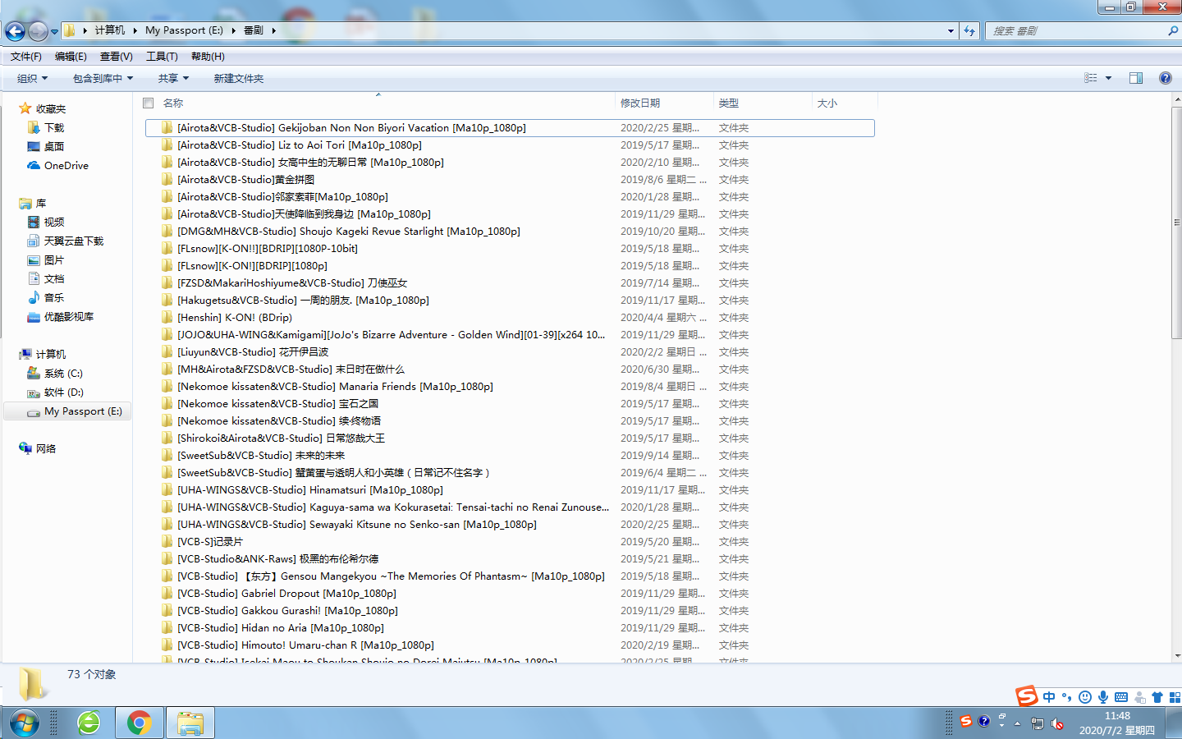This screenshot has width=1182, height=739.
Task: Open Google Chrome from taskbar
Action: pos(140,723)
